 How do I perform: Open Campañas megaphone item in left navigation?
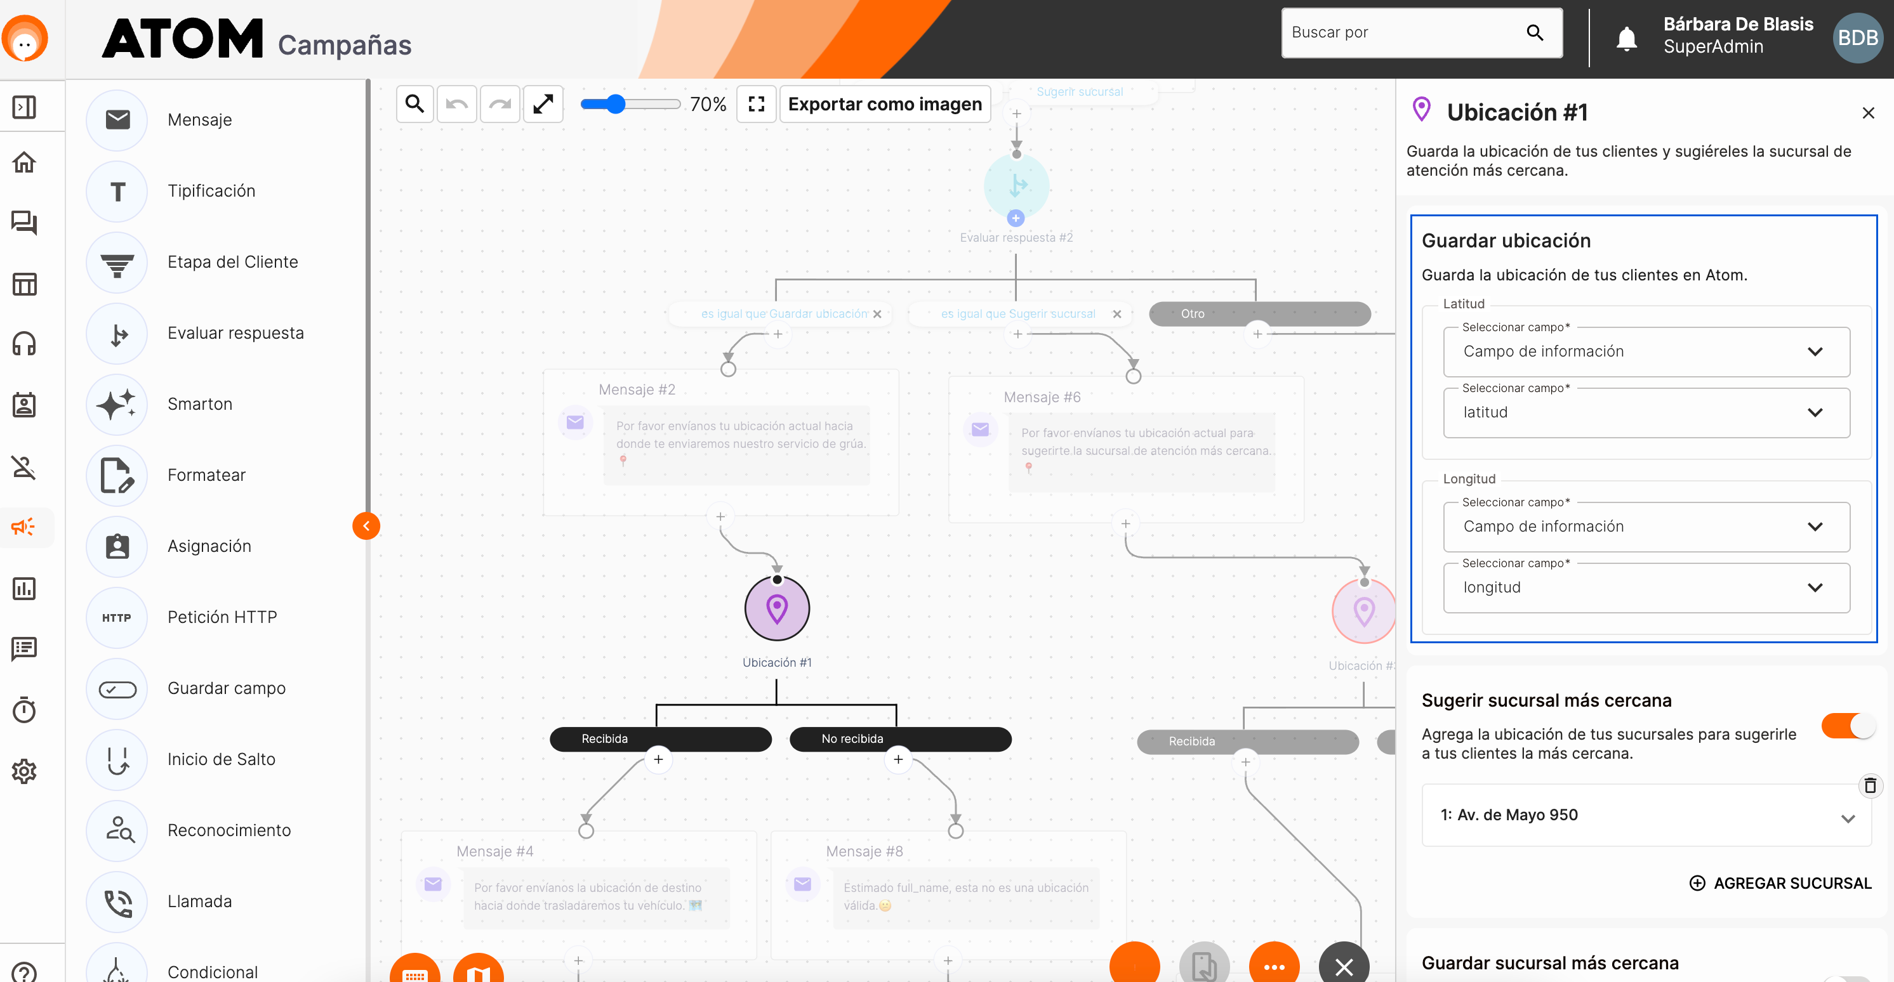24,527
